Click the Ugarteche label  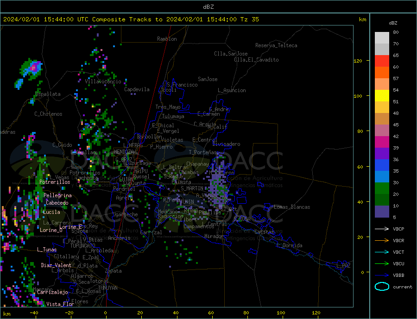click(x=125, y=214)
